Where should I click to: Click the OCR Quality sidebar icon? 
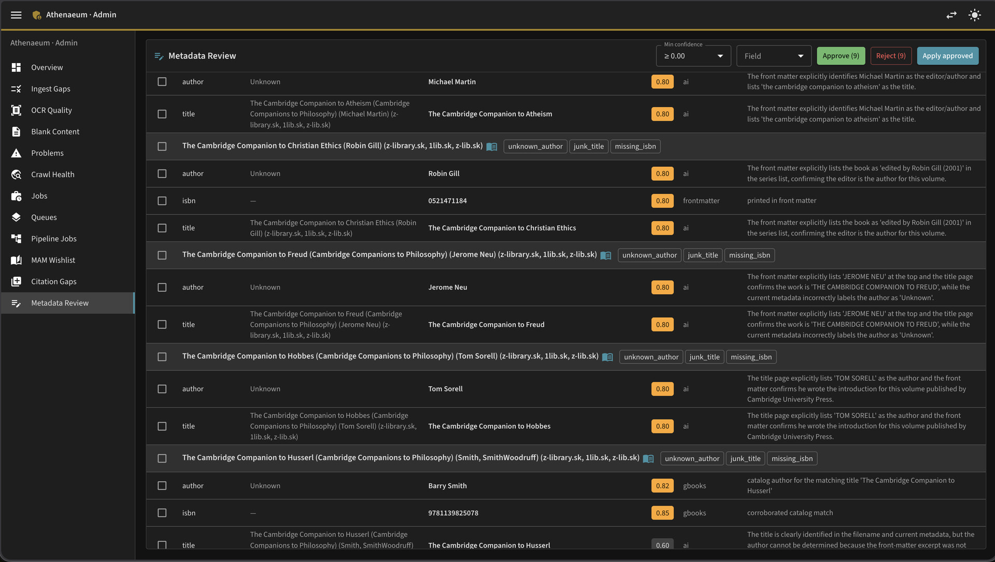pos(16,110)
